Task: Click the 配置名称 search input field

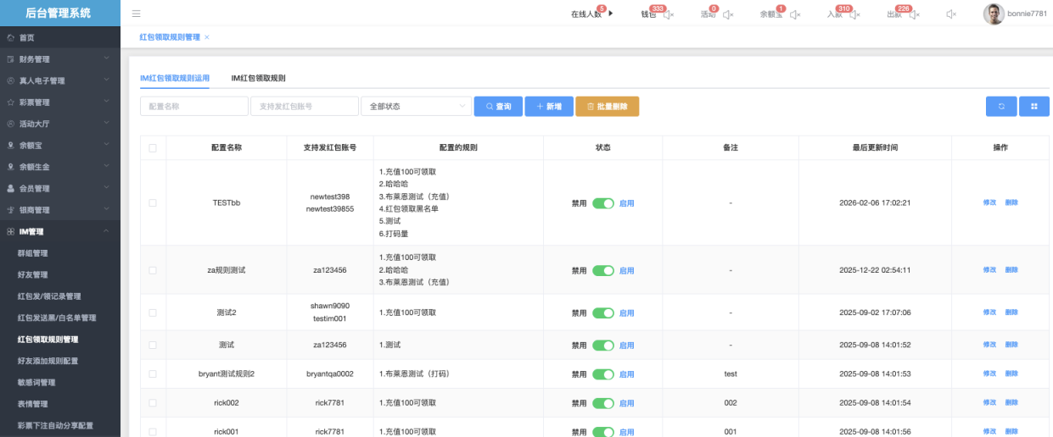Action: pyautogui.click(x=194, y=106)
